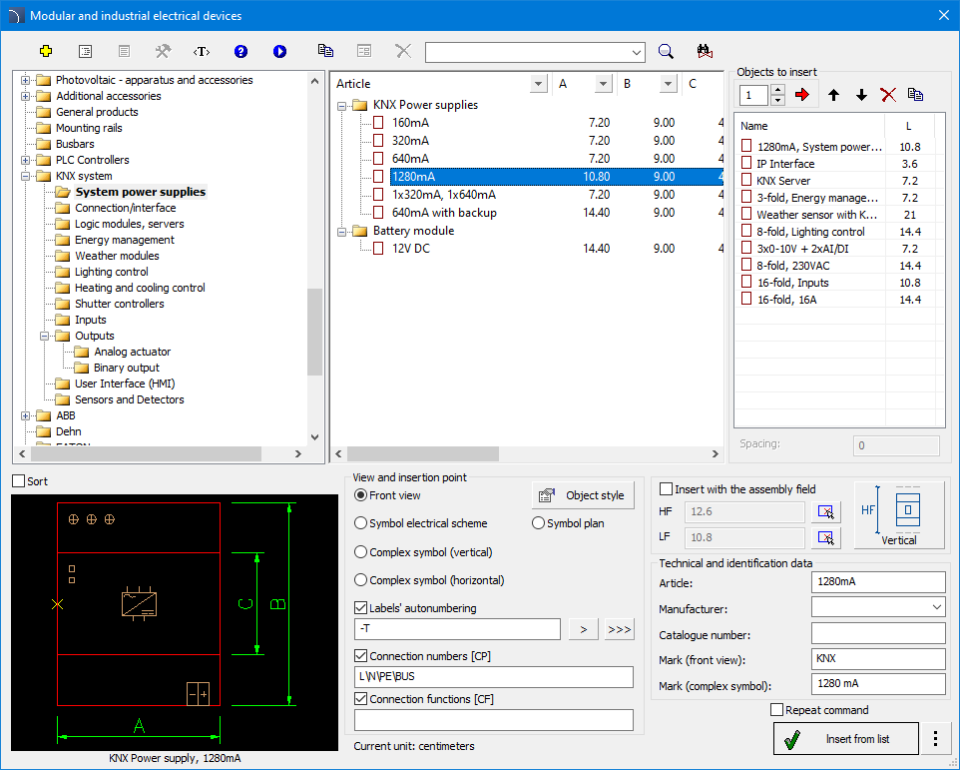Select the 640mA with backup article
The width and height of the screenshot is (960, 770).
[444, 213]
